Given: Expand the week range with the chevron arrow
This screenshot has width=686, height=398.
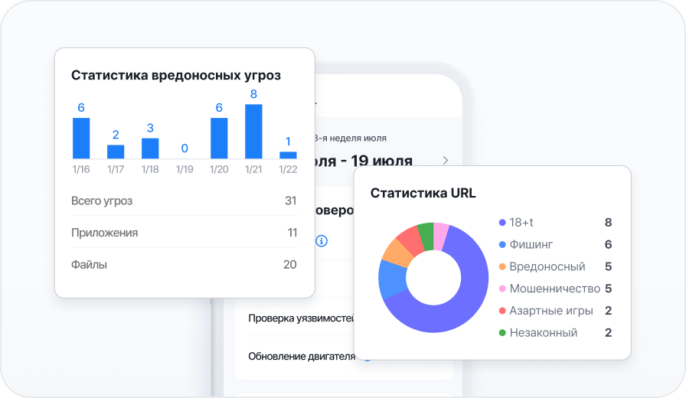Looking at the screenshot, I should 446,161.
